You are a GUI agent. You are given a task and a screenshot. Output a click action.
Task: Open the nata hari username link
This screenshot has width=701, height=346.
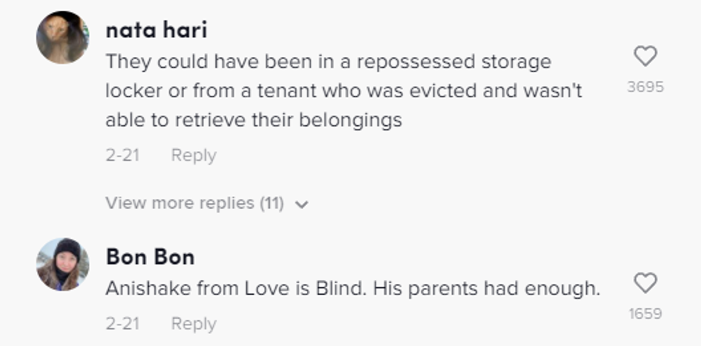click(157, 30)
